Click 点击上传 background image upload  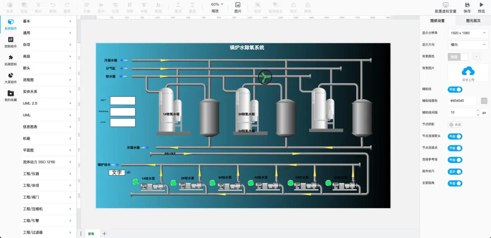pos(468,73)
